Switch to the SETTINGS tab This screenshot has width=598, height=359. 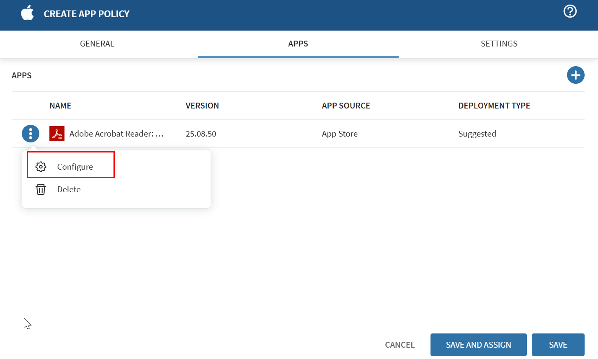point(499,44)
